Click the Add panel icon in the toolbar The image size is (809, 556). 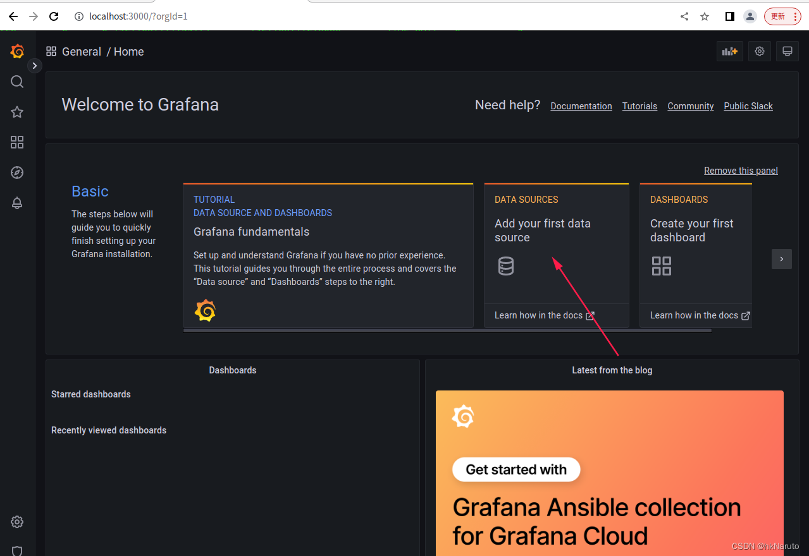point(729,51)
